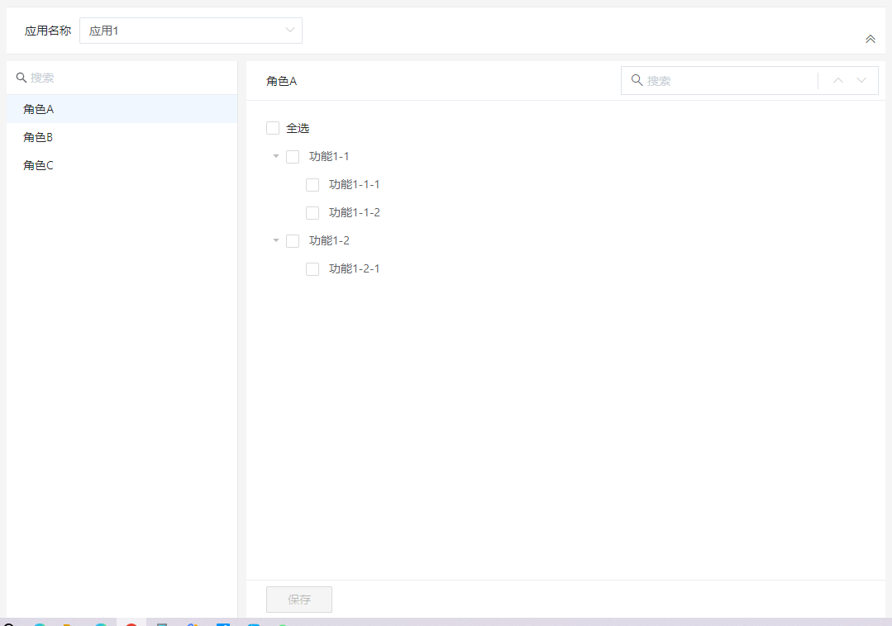
Task: Open the 应用名称 dropdown showing 应用1
Action: click(x=191, y=31)
